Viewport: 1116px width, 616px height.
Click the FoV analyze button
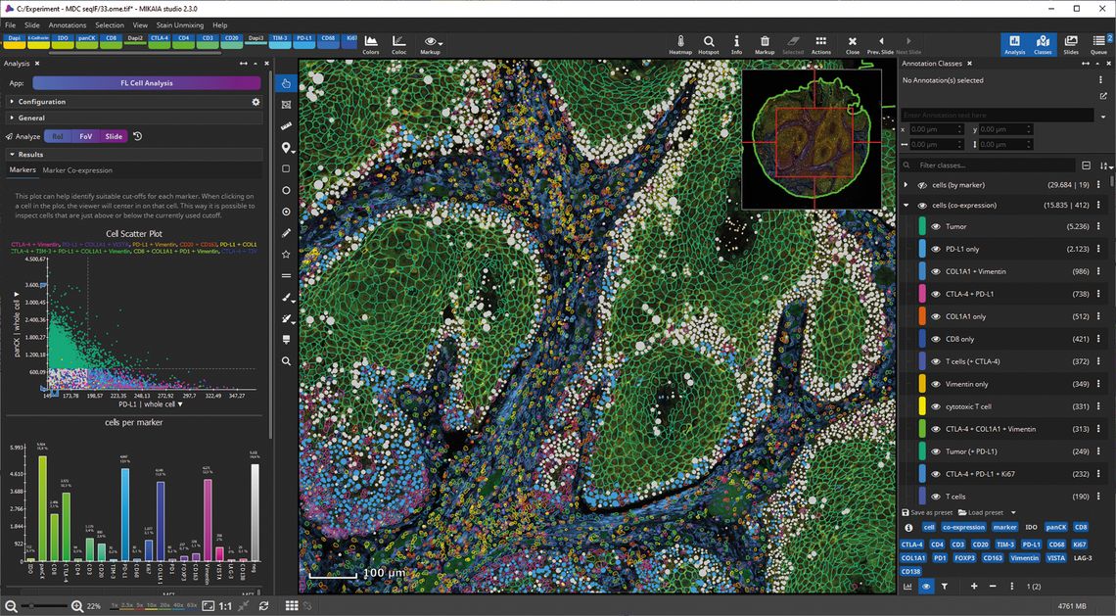pyautogui.click(x=85, y=136)
